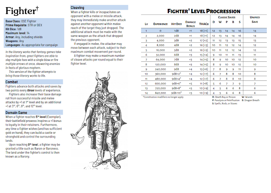This screenshot has height=193, width=271.
Task: Click "P: Paralysis or Petrification" legend entry
Action: point(226,100)
